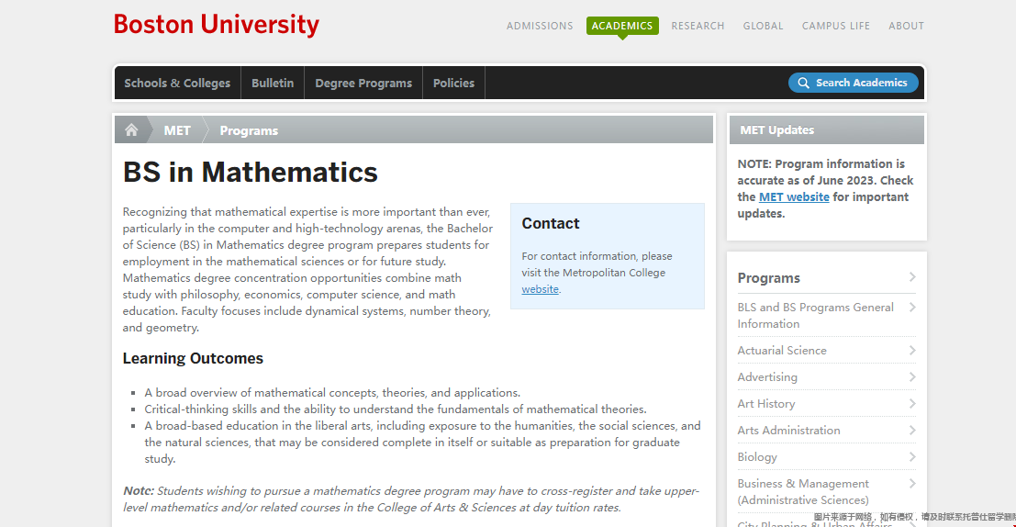Open the Admissions top menu
The image size is (1016, 527).
click(540, 26)
